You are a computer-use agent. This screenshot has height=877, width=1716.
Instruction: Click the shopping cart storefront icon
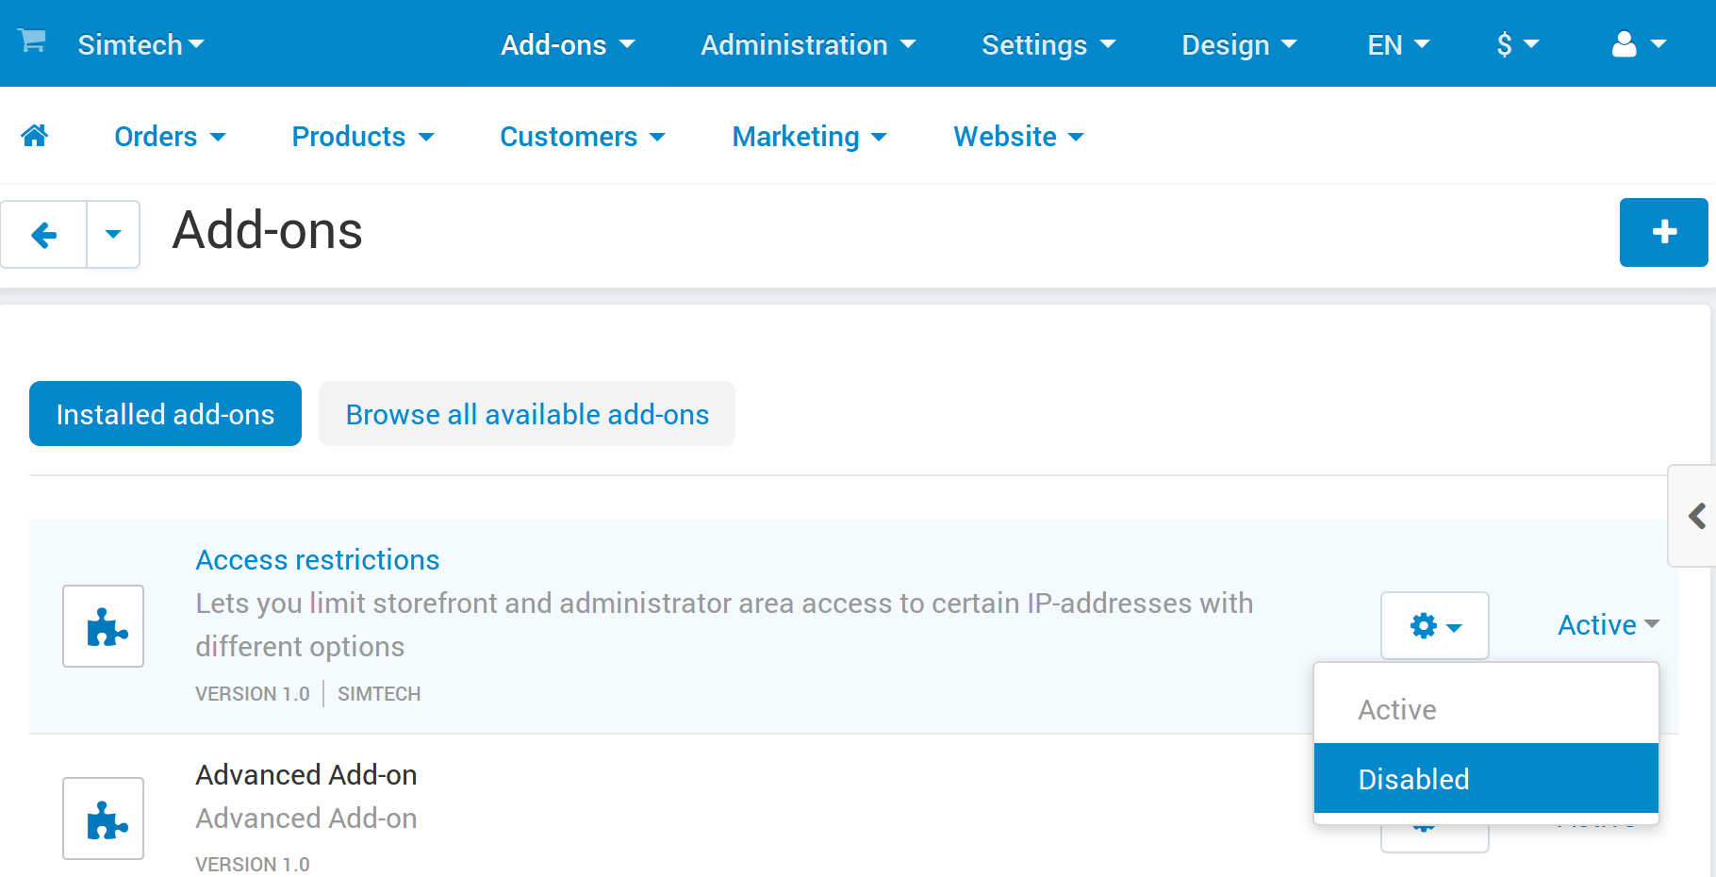click(32, 41)
